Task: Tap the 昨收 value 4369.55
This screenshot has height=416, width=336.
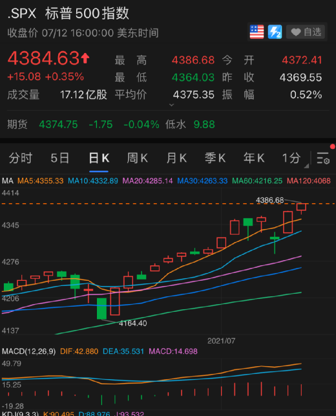Action: [300, 78]
